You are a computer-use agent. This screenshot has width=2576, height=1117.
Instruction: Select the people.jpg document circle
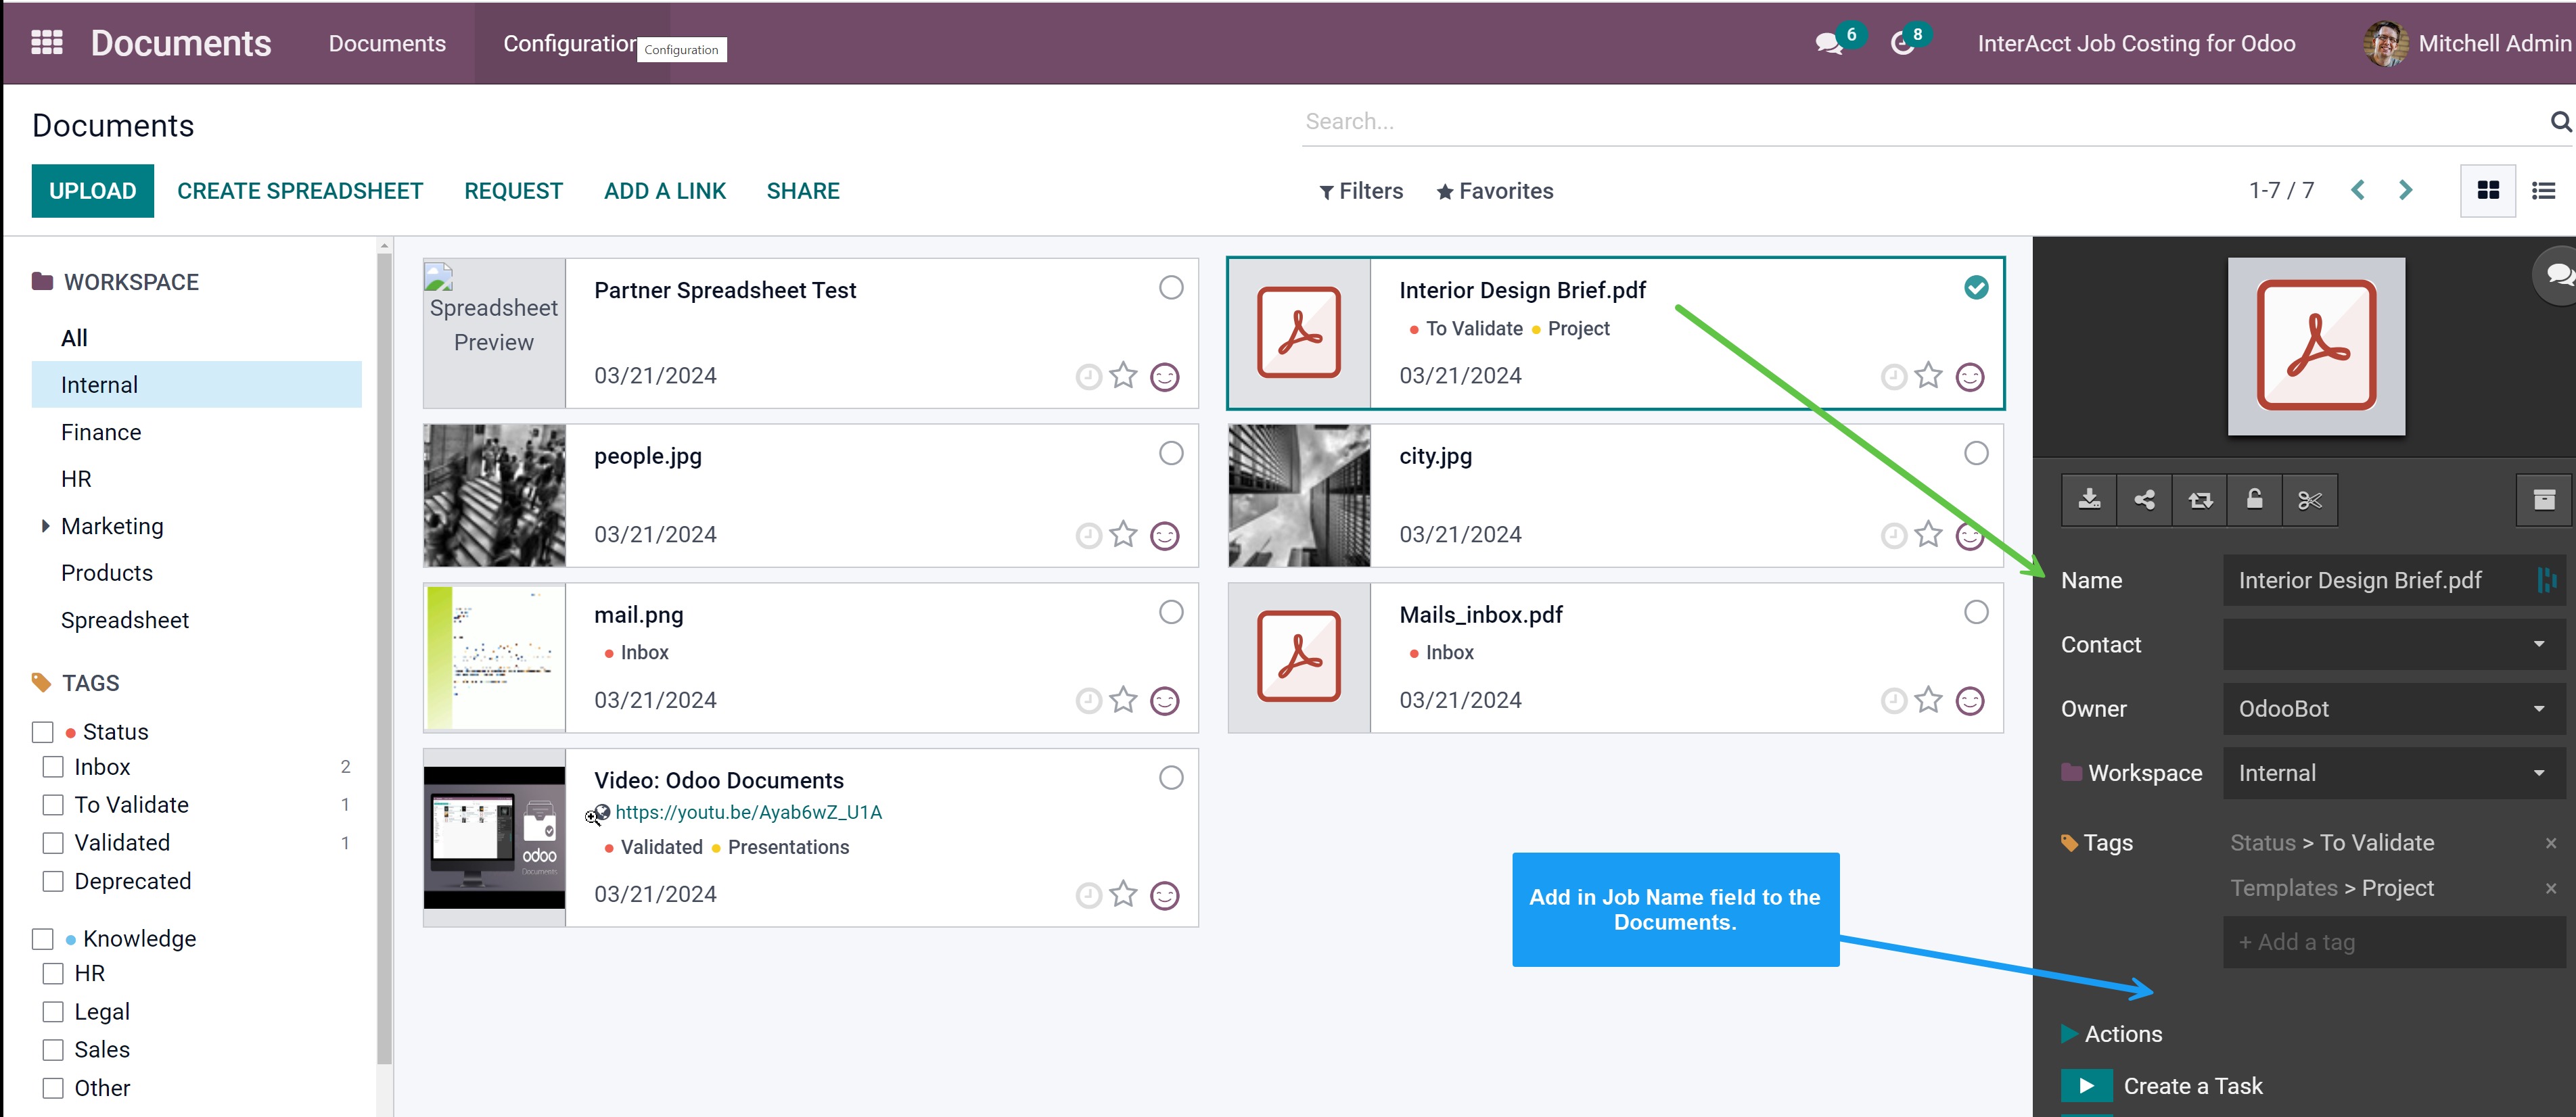point(1171,454)
